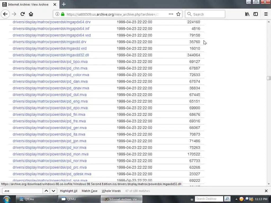Open the pd_dnav.mva file link
The width and height of the screenshot is (271, 203).
point(51,88)
